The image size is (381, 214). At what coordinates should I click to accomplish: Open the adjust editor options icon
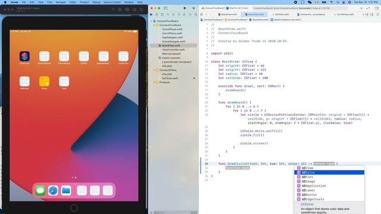[x=372, y=14]
